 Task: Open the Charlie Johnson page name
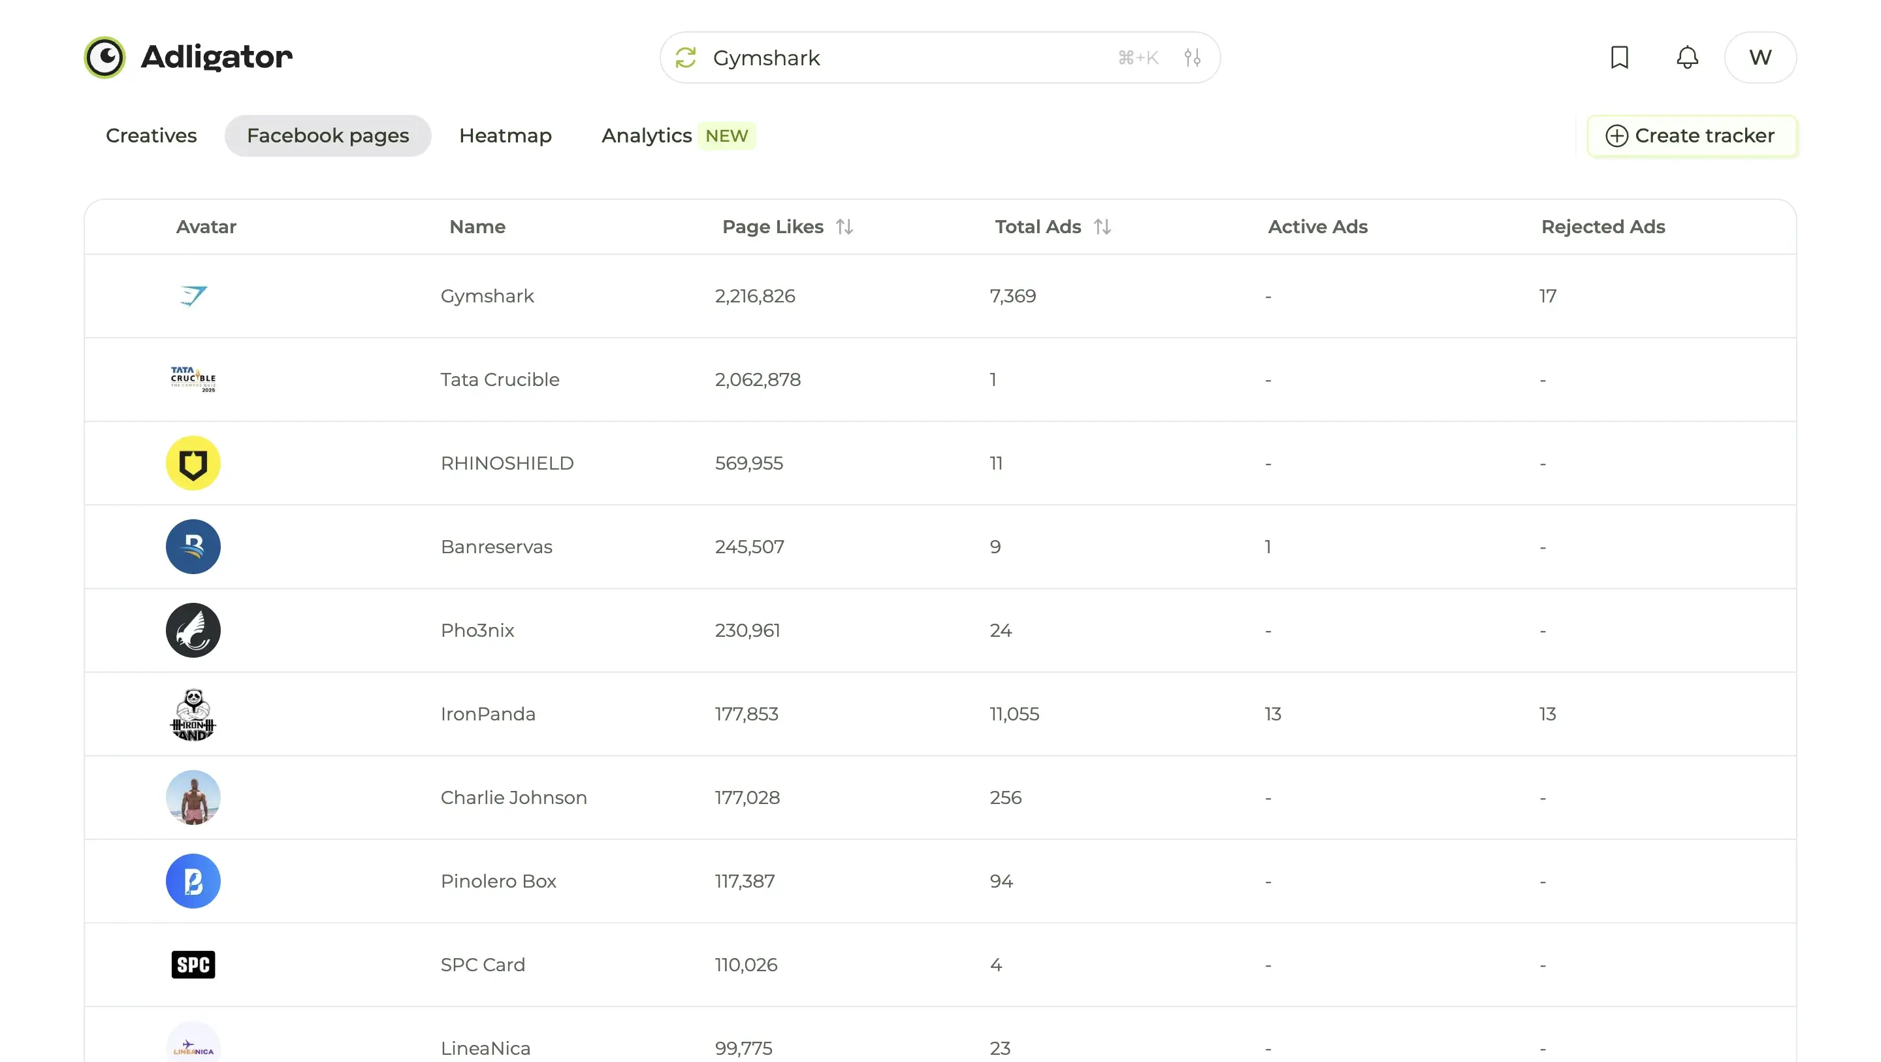pyautogui.click(x=513, y=797)
